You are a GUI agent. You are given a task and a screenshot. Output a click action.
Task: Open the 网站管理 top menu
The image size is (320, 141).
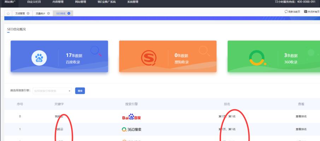81,2
